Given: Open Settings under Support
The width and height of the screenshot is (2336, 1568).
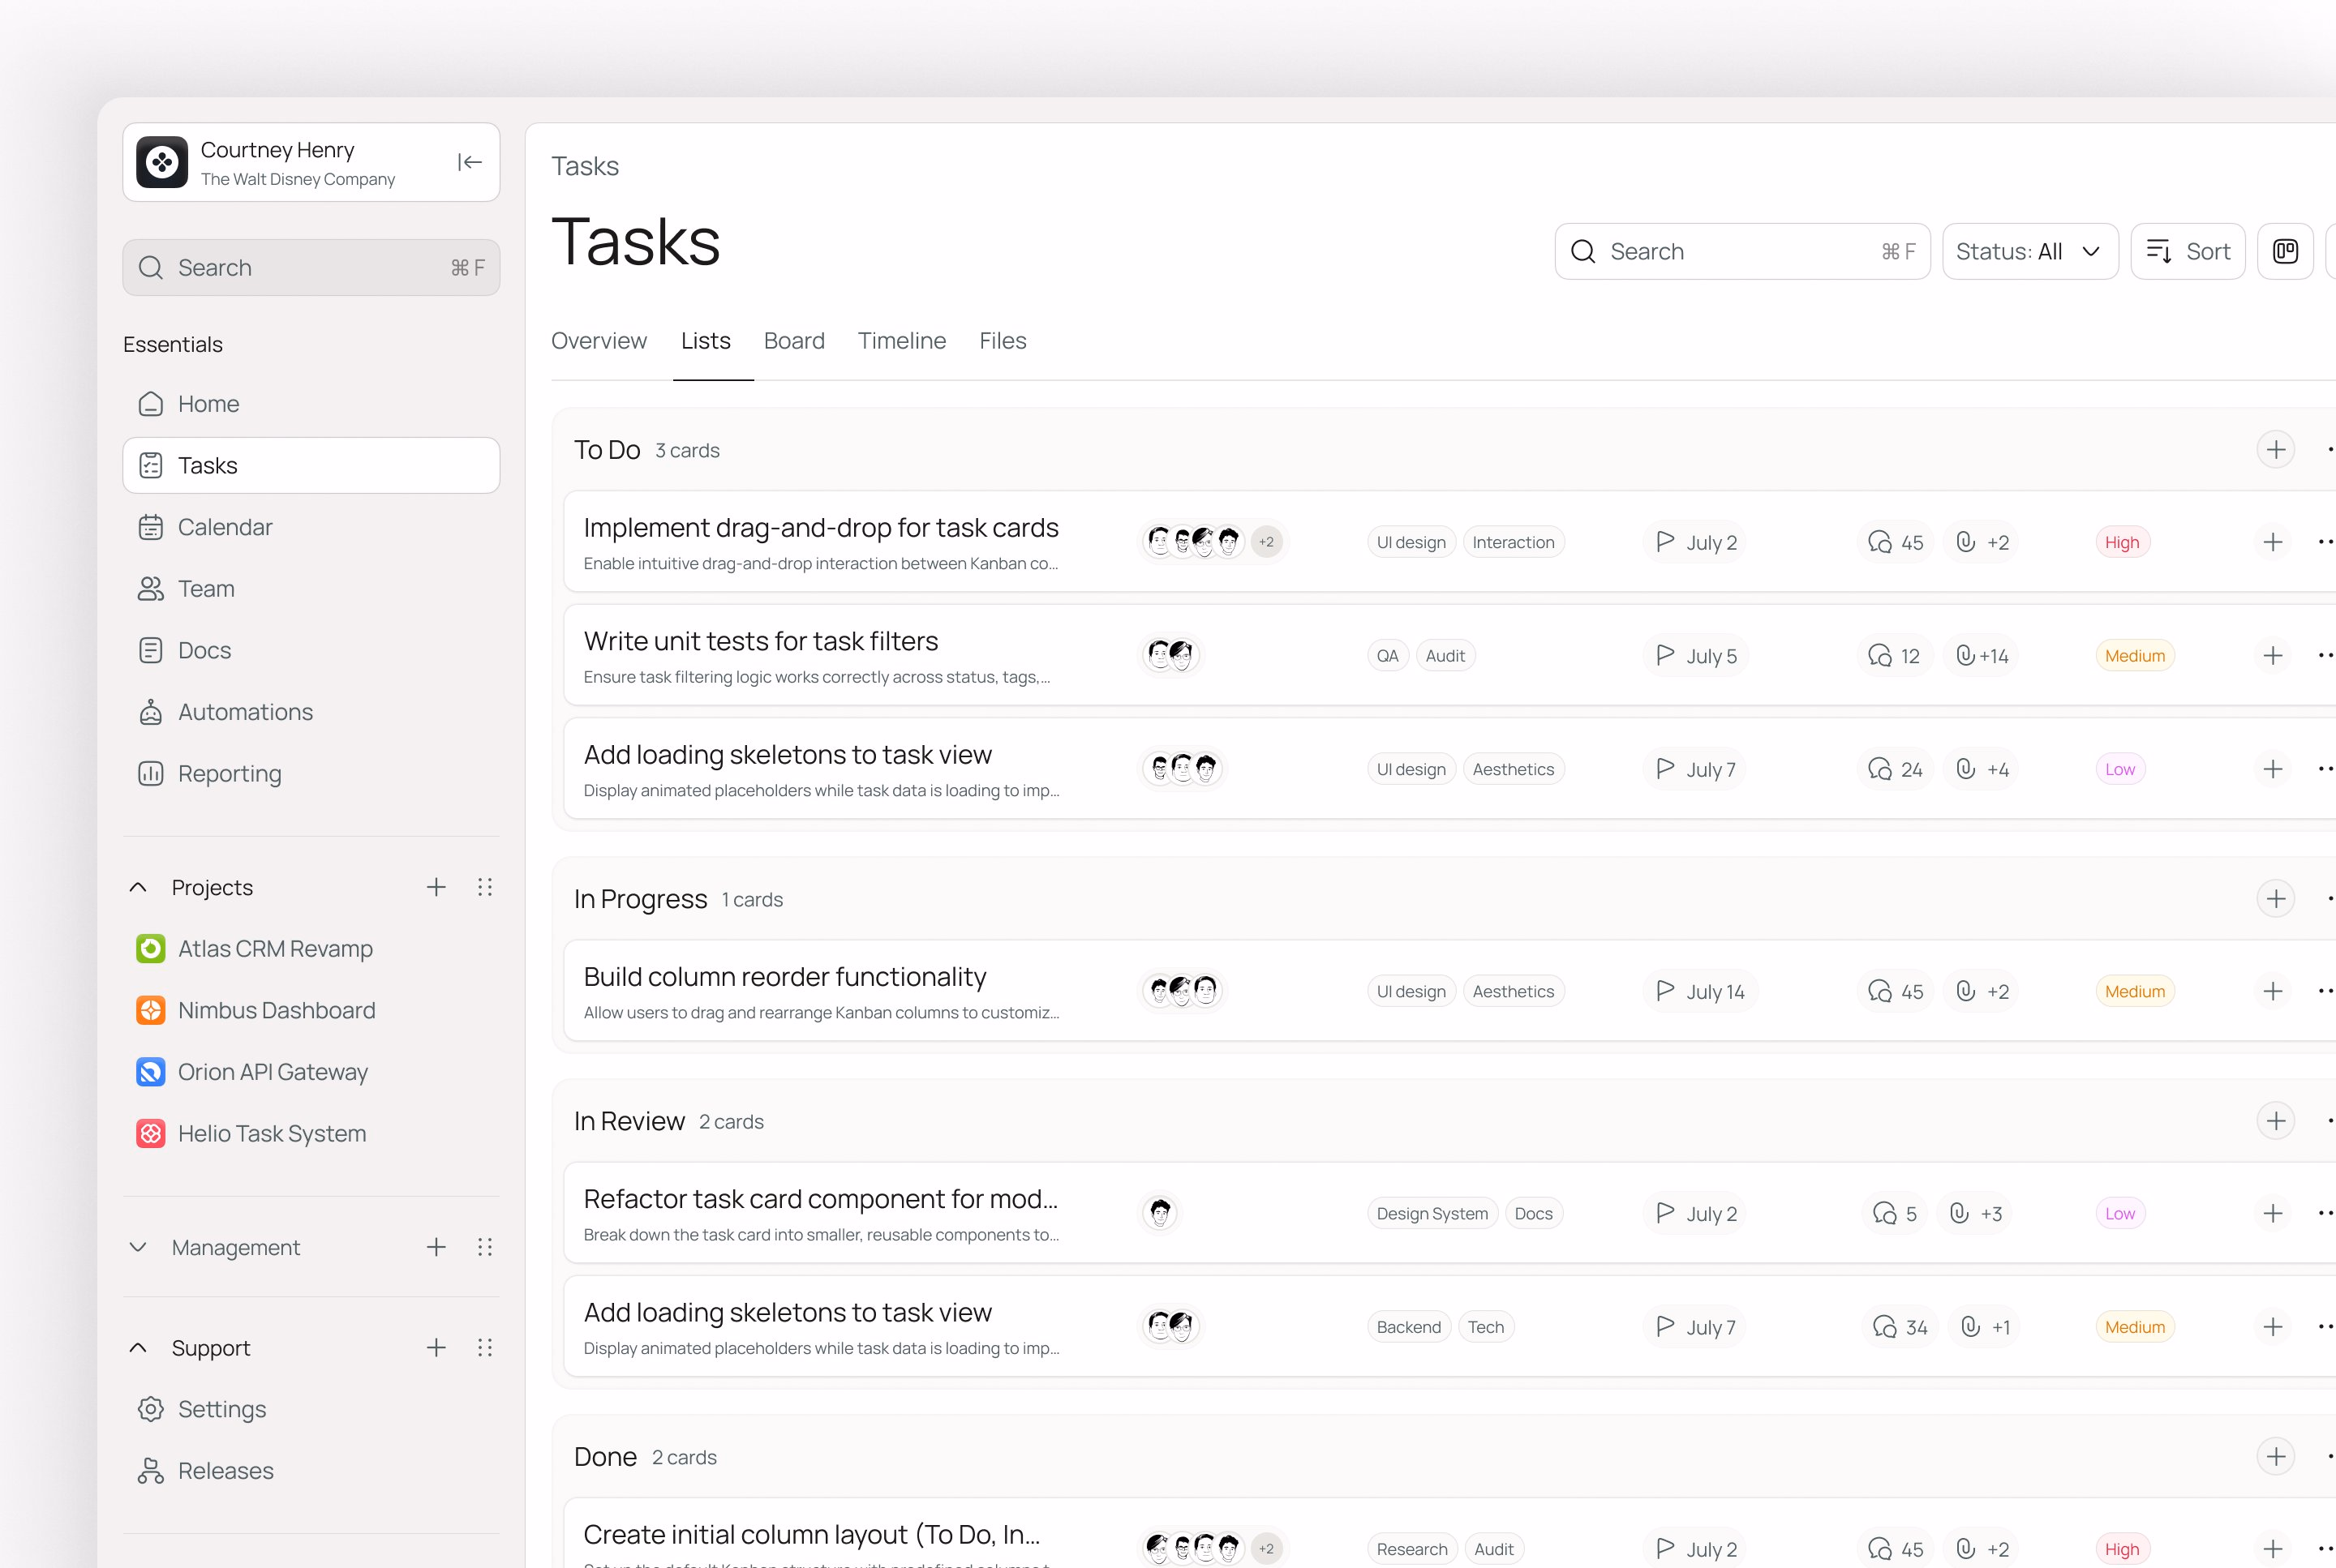Looking at the screenshot, I should pos(311,1409).
